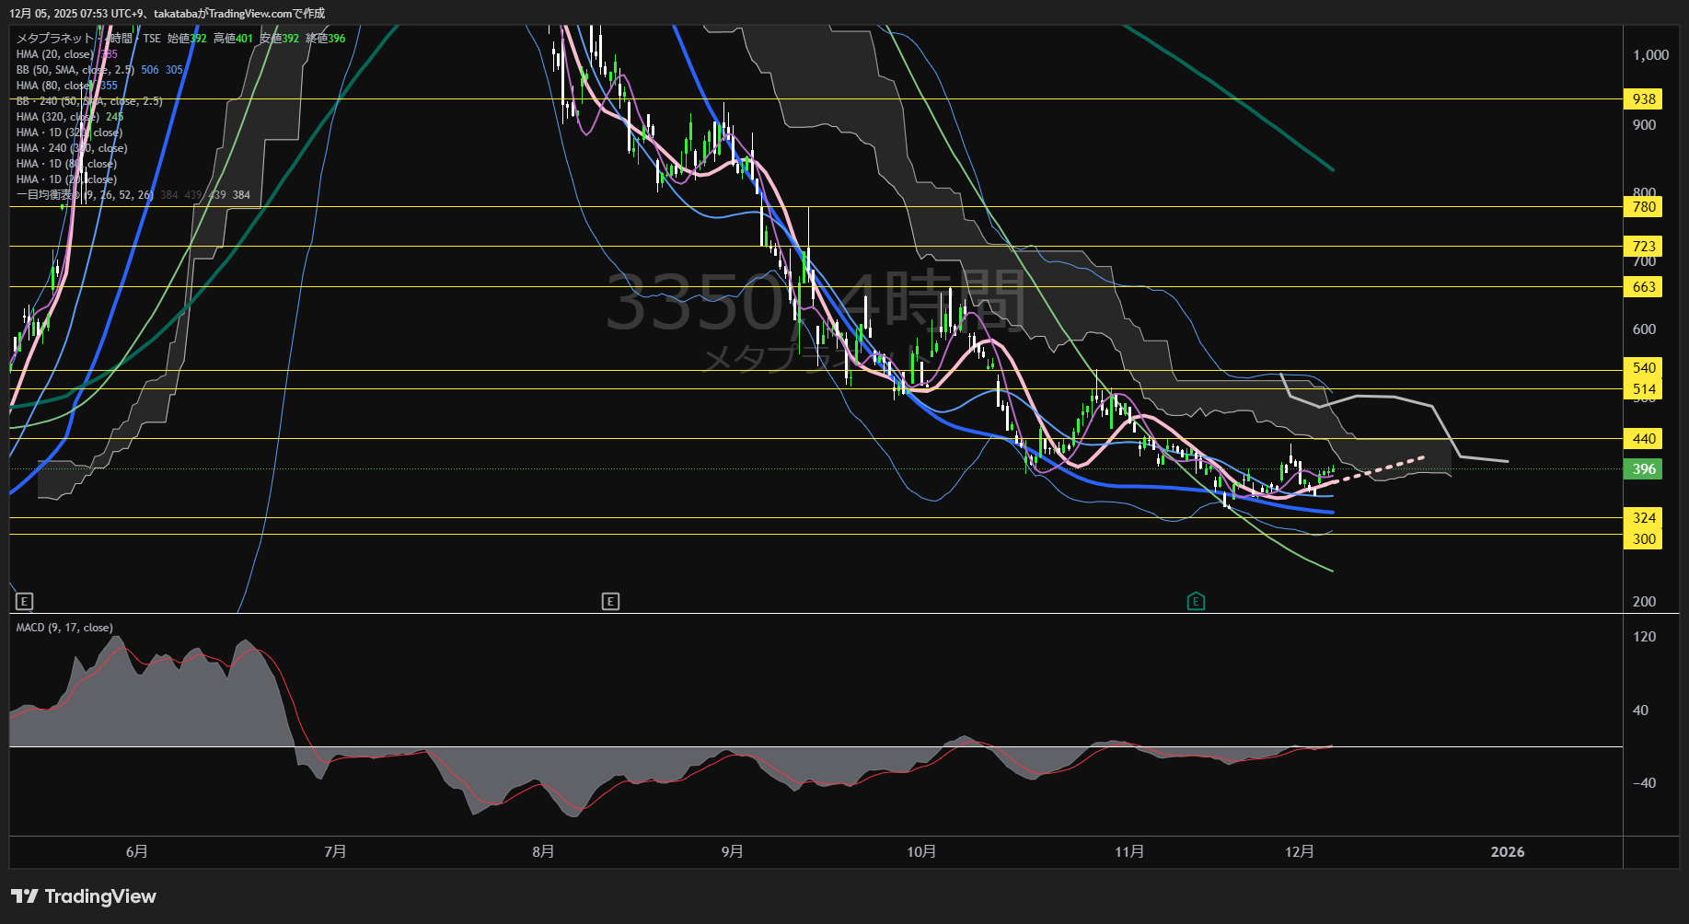Image resolution: width=1689 pixels, height=924 pixels.
Task: Select the HMA (20, close) indicator legend
Action: (x=54, y=54)
